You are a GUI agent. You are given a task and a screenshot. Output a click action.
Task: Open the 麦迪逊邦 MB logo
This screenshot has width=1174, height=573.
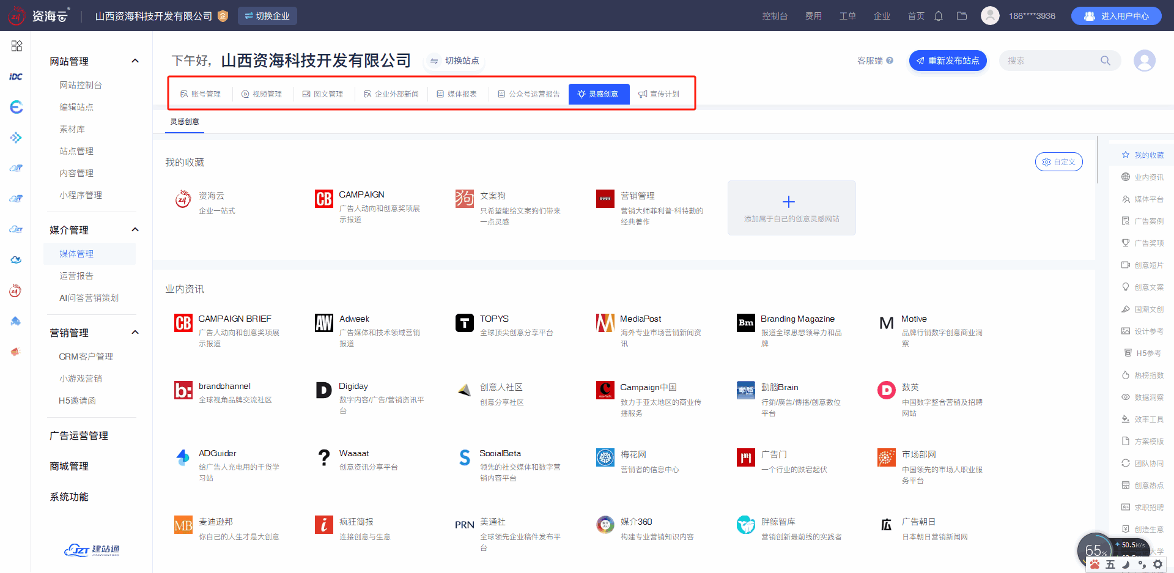(x=183, y=524)
